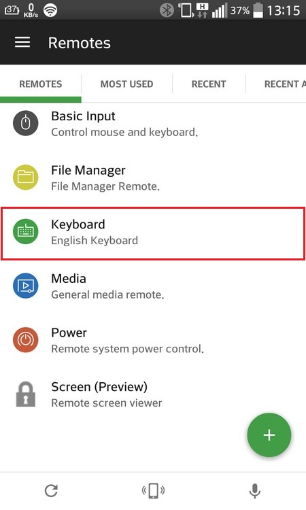The width and height of the screenshot is (306, 510).
Task: Tap the orange Power icon
Action: tap(25, 340)
